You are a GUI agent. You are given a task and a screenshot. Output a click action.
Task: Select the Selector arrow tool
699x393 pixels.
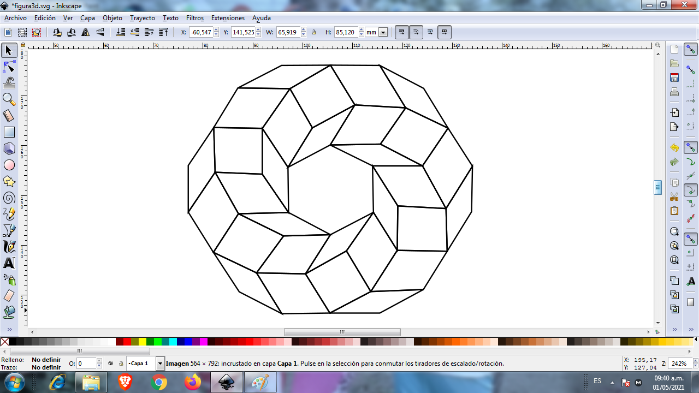pos(9,50)
